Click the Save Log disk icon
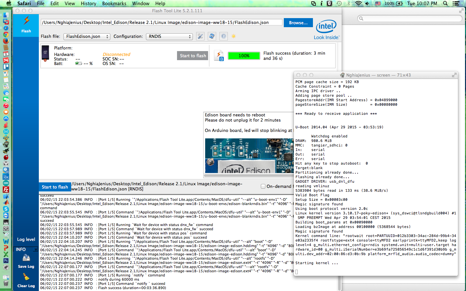This screenshot has height=291, width=466. (x=26, y=258)
